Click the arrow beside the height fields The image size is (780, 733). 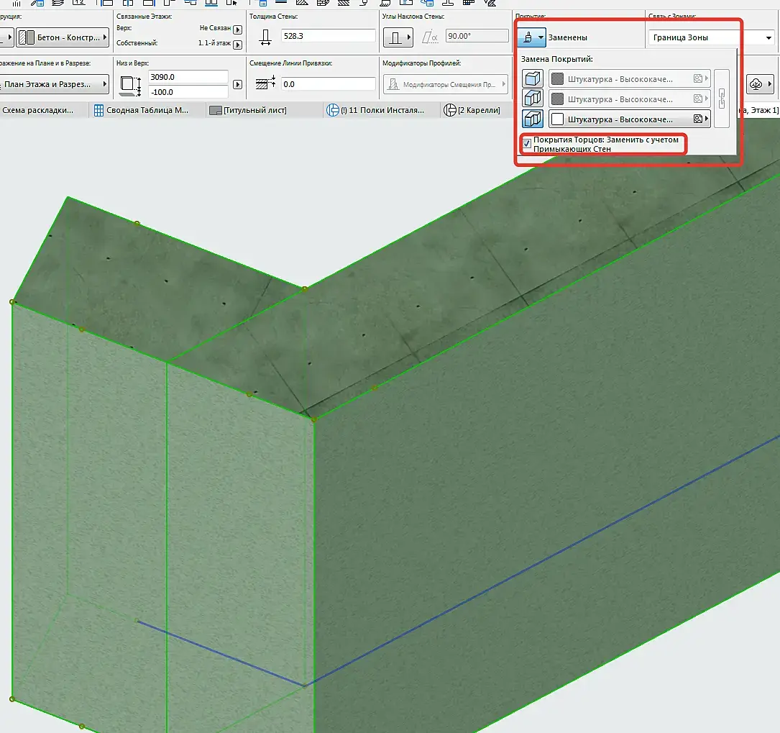[x=238, y=85]
